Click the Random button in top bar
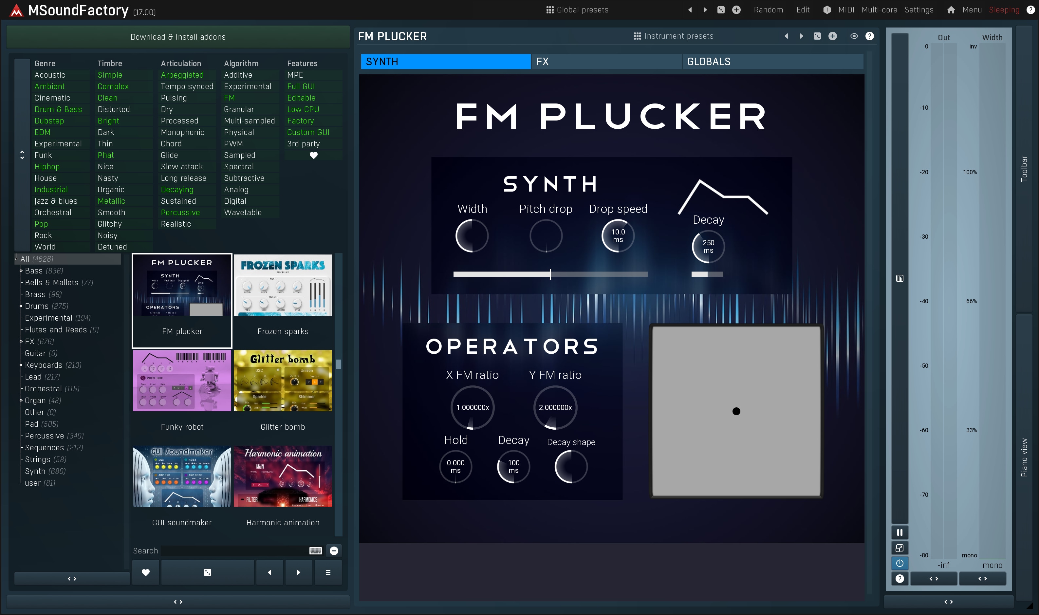Viewport: 1039px width, 615px height. 768,10
